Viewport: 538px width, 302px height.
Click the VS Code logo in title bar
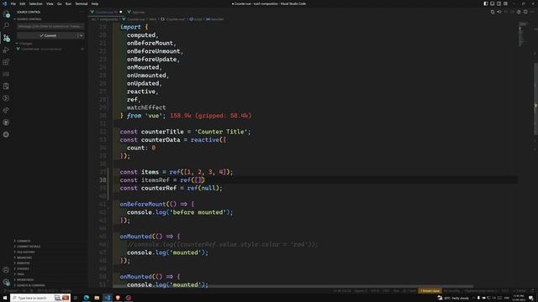tap(4, 3)
